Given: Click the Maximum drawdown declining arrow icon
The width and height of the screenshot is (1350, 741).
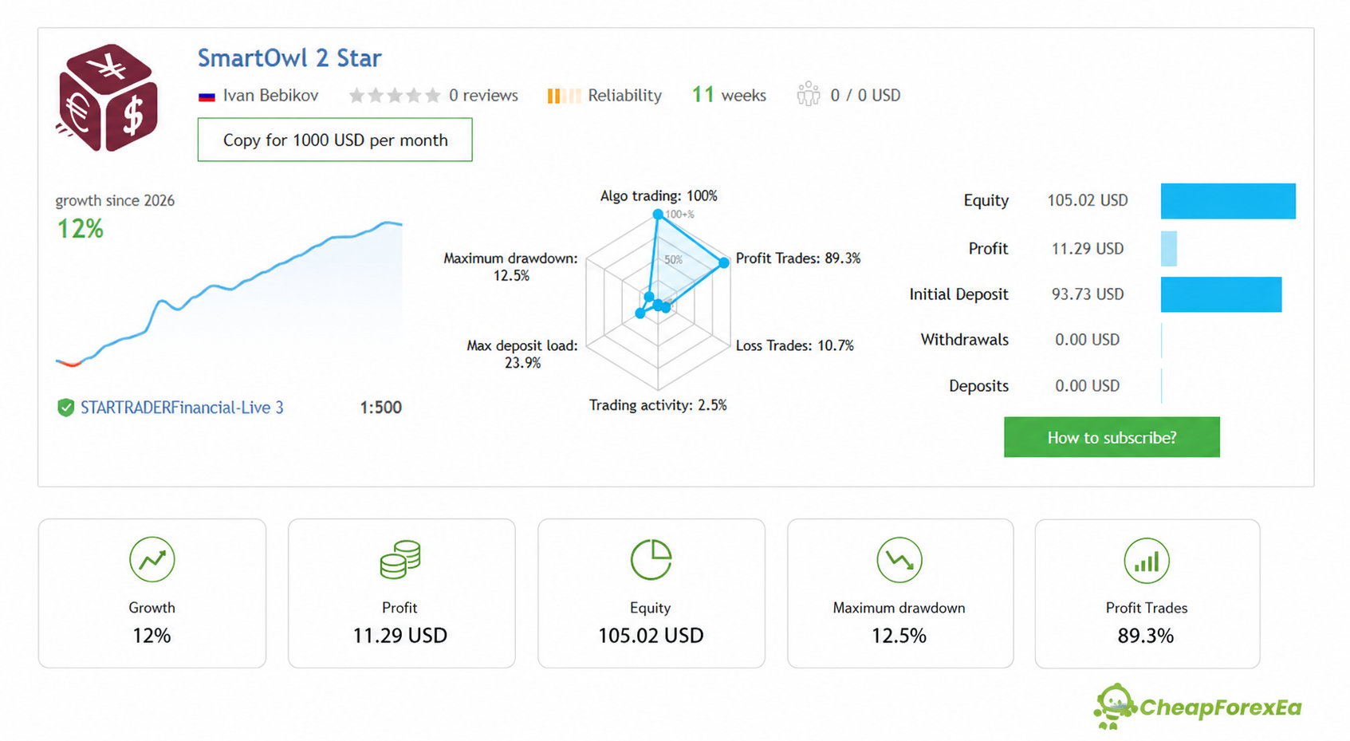Looking at the screenshot, I should click(x=899, y=560).
